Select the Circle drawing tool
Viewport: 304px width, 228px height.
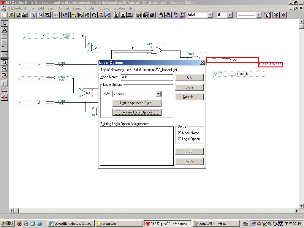[x=4, y=55]
